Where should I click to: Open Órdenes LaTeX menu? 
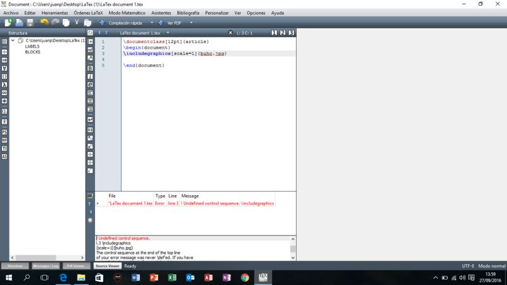[x=88, y=13]
